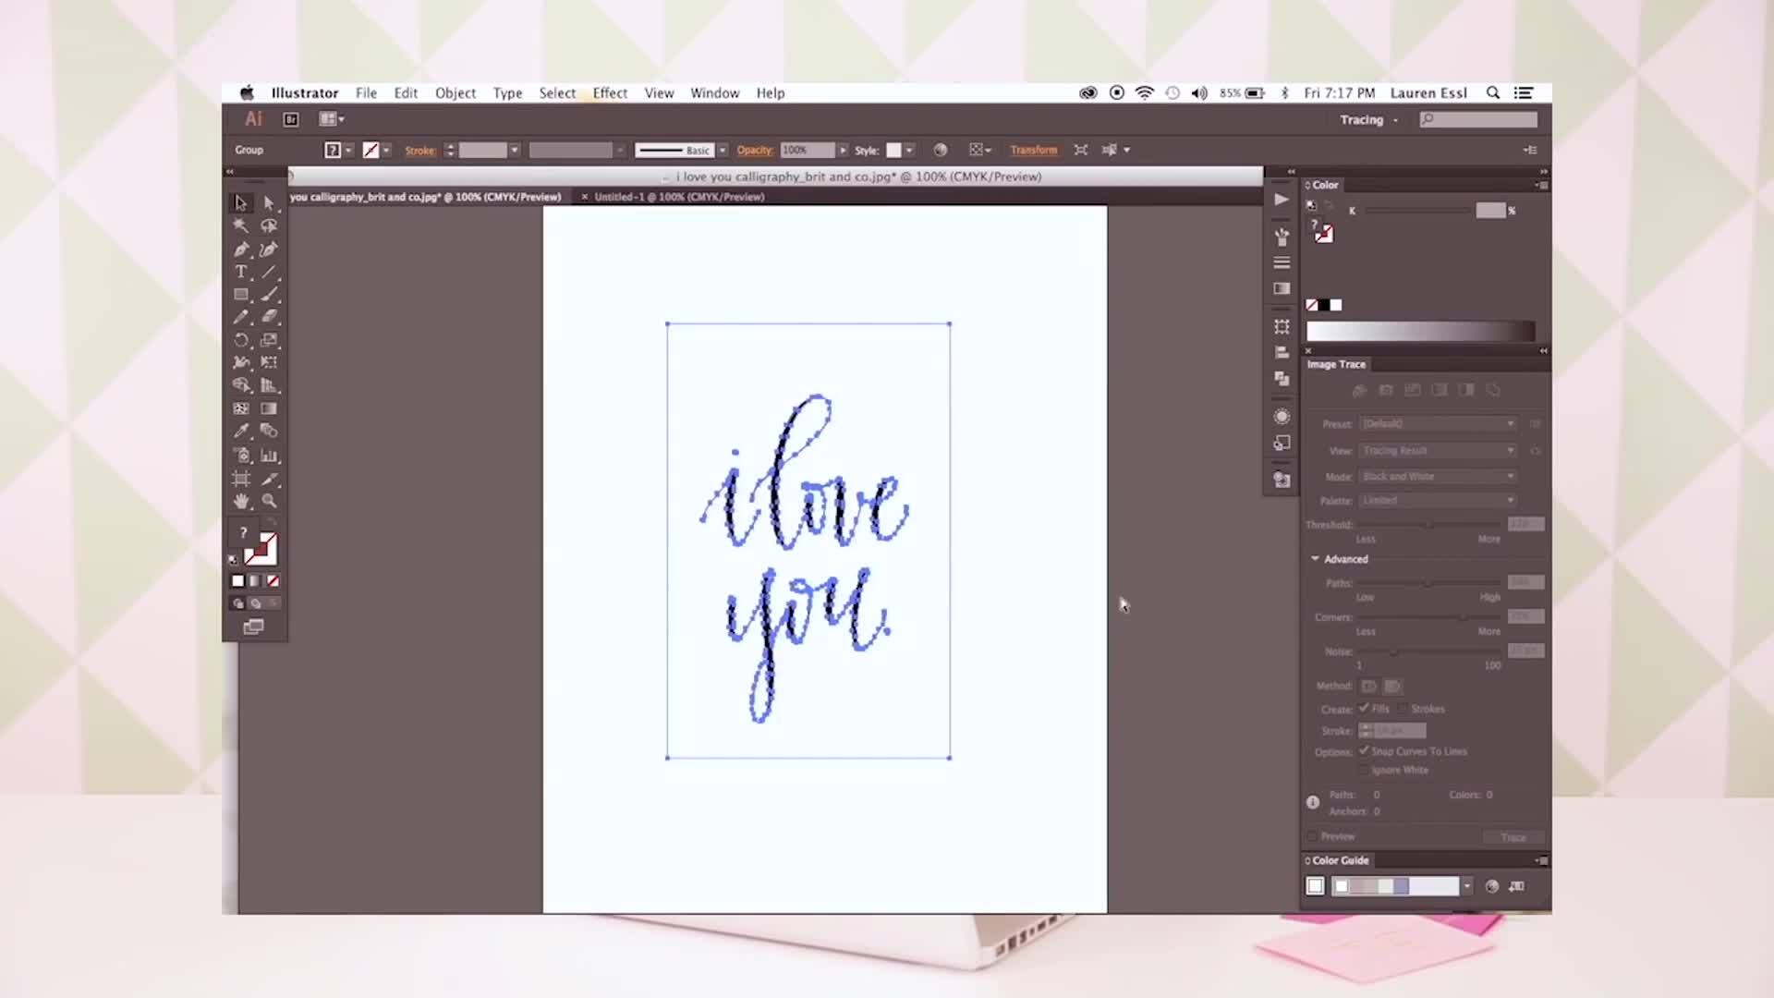Screen dimensions: 1774x998
Task: Click the Transform link in the control bar
Action: point(1033,149)
